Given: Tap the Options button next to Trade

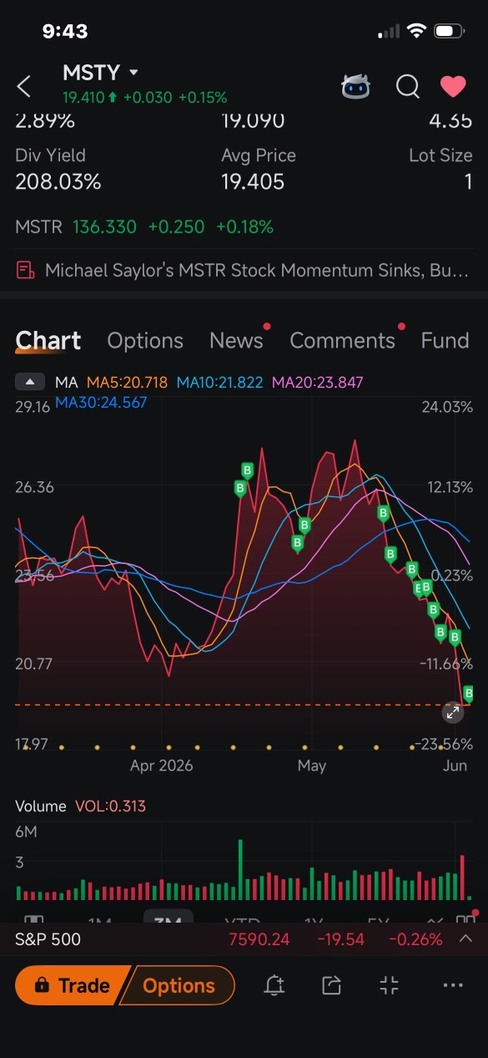Looking at the screenshot, I should 179,986.
